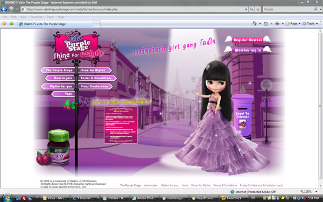The image size is (323, 202).
Task: Open the search provider dropdown arrow
Action: click(x=320, y=9)
